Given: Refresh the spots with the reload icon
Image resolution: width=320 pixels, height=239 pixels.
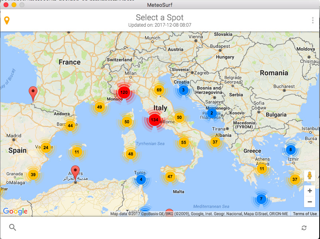Looking at the screenshot, I should (304, 227).
